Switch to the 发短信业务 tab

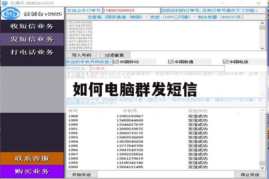32,39
